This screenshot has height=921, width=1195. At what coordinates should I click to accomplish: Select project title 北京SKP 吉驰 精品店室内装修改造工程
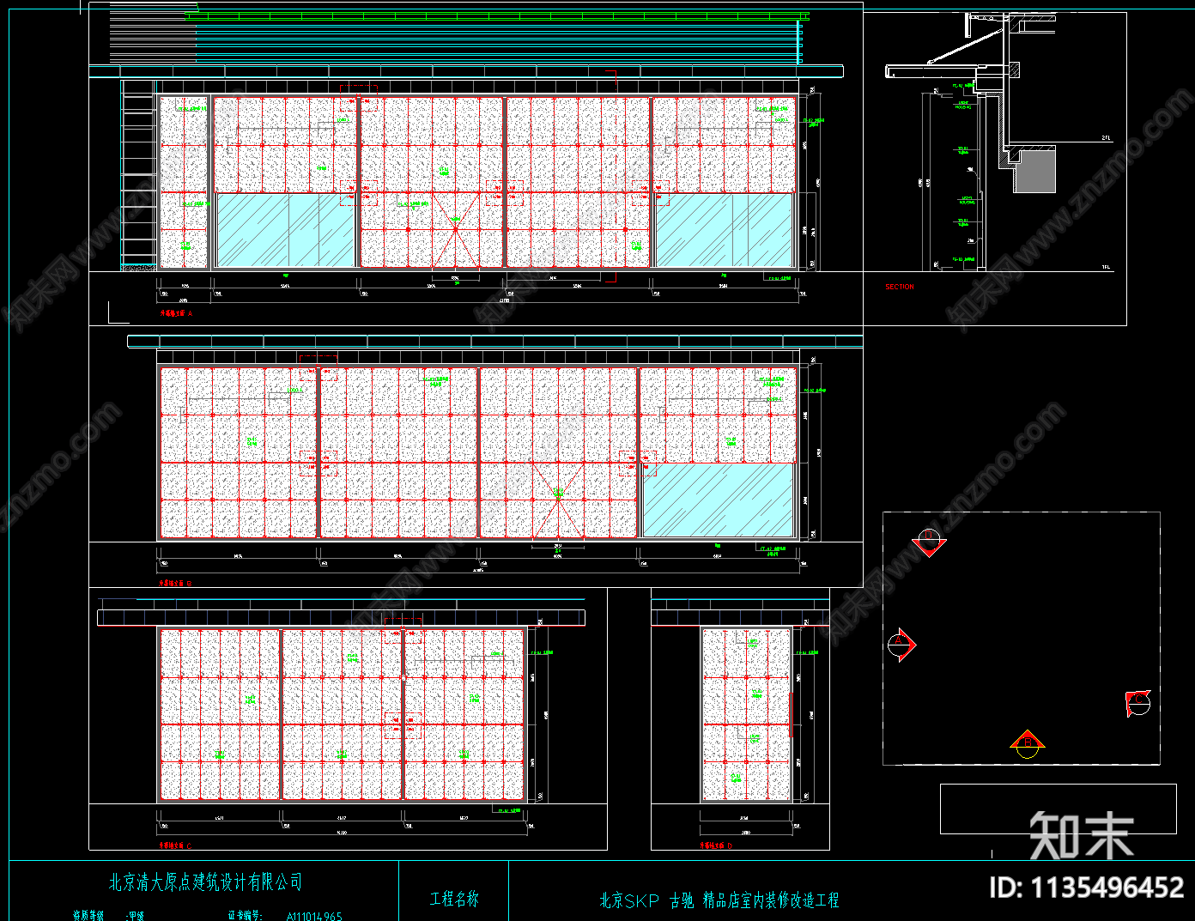click(x=719, y=900)
